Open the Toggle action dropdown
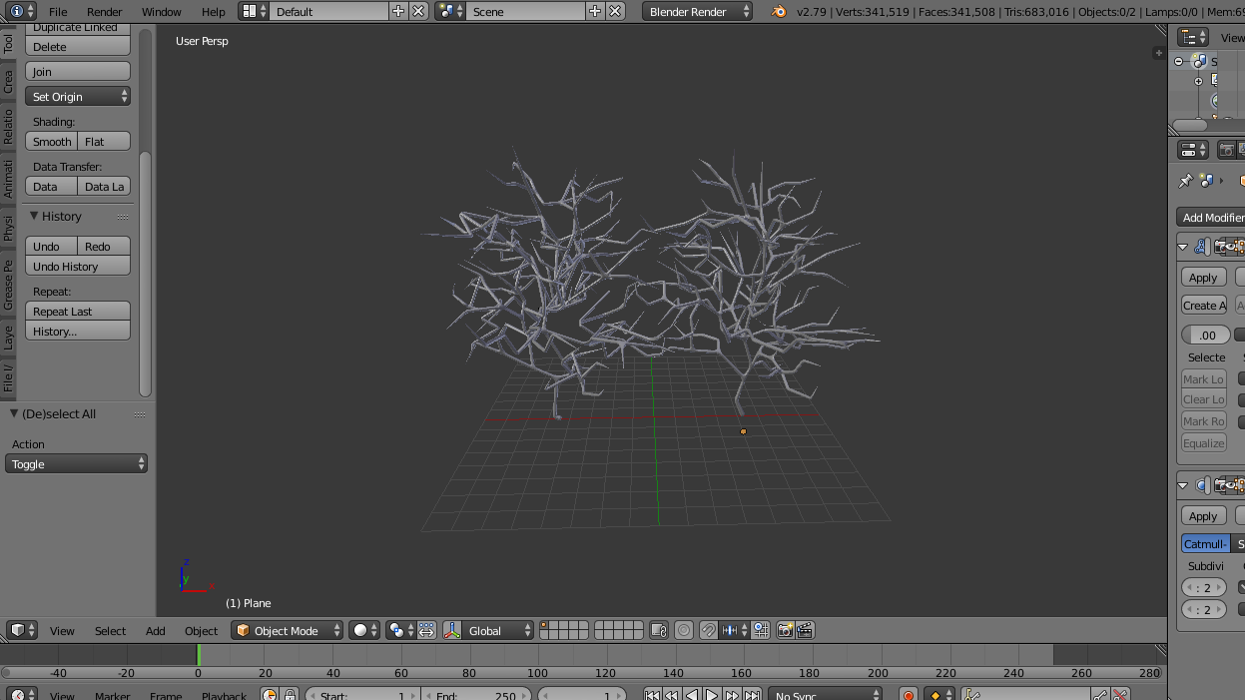Viewport: 1245px width, 700px height. [x=76, y=464]
